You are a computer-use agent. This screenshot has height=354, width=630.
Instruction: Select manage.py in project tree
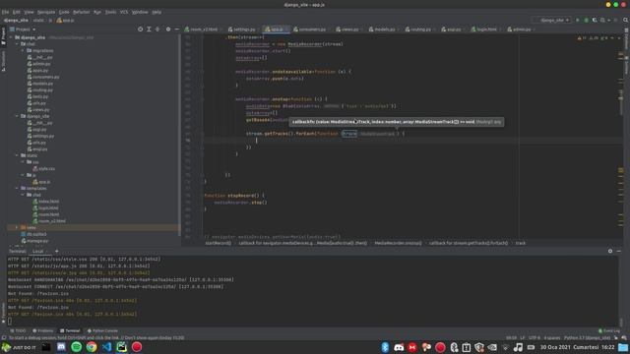pyautogui.click(x=34, y=240)
